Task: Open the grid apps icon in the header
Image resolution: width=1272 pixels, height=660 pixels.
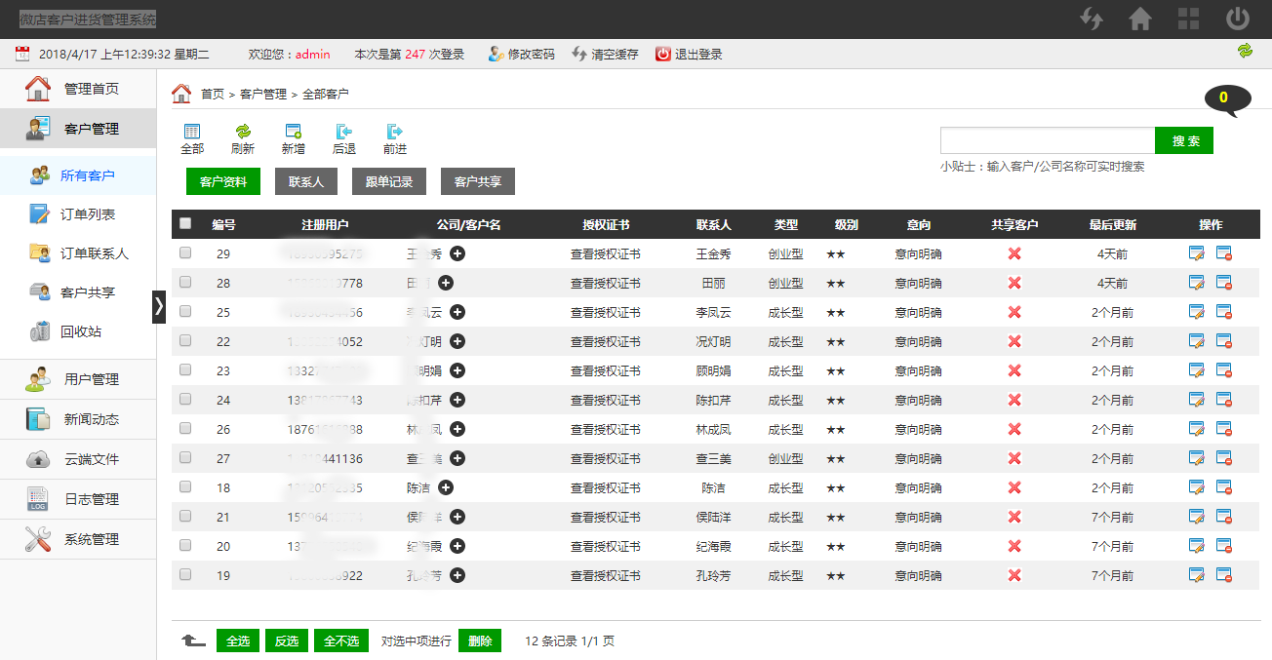Action: tap(1188, 19)
